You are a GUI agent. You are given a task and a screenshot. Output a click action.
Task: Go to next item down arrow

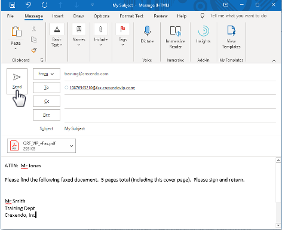point(76,5)
